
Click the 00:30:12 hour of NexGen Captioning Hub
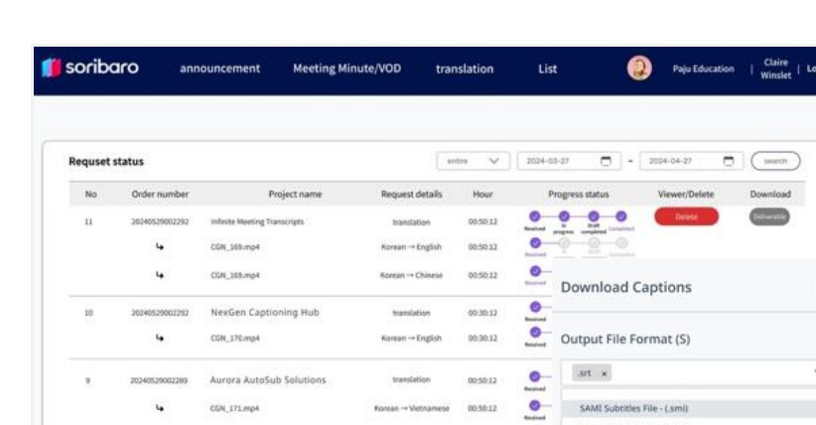pyautogui.click(x=482, y=313)
